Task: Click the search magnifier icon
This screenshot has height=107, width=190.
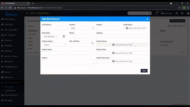Action: 149,13
